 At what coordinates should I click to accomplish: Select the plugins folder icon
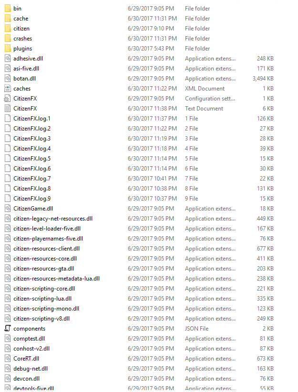8,48
